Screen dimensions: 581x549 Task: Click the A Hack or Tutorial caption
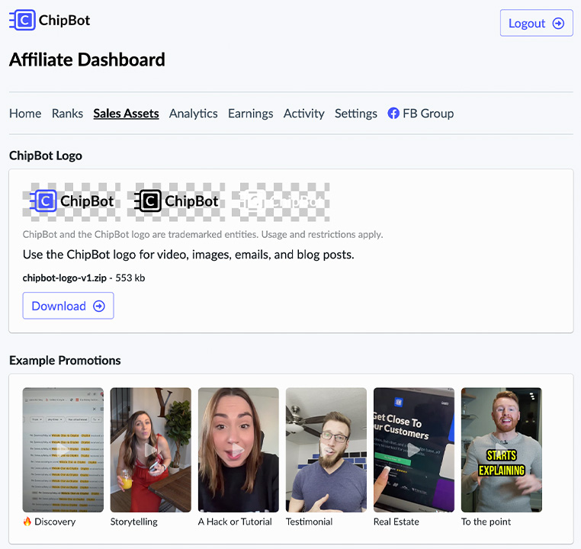(235, 522)
